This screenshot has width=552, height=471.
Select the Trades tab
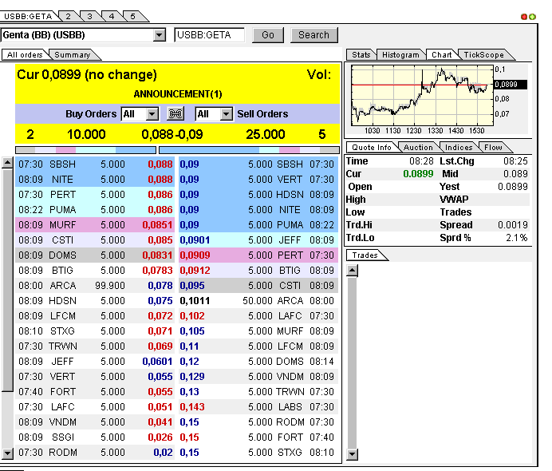(x=365, y=255)
